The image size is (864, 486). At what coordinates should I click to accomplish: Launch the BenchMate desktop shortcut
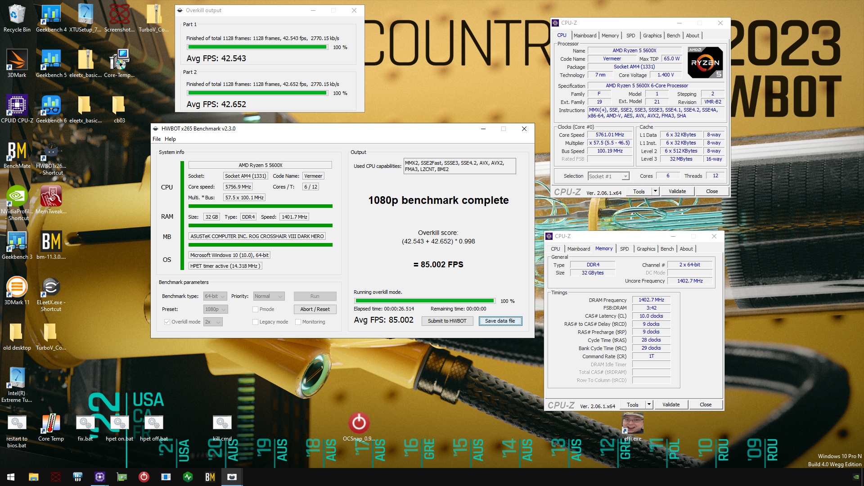[17, 154]
